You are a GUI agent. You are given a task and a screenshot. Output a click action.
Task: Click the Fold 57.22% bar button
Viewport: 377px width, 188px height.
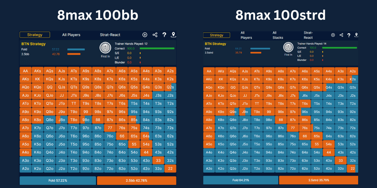point(58,180)
